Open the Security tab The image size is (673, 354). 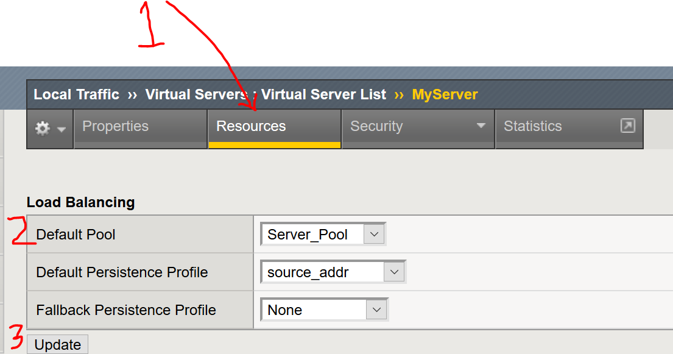(x=376, y=127)
